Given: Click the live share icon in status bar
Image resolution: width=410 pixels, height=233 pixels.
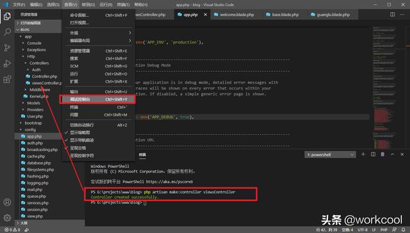Looking at the screenshot, I should (x=26, y=230).
